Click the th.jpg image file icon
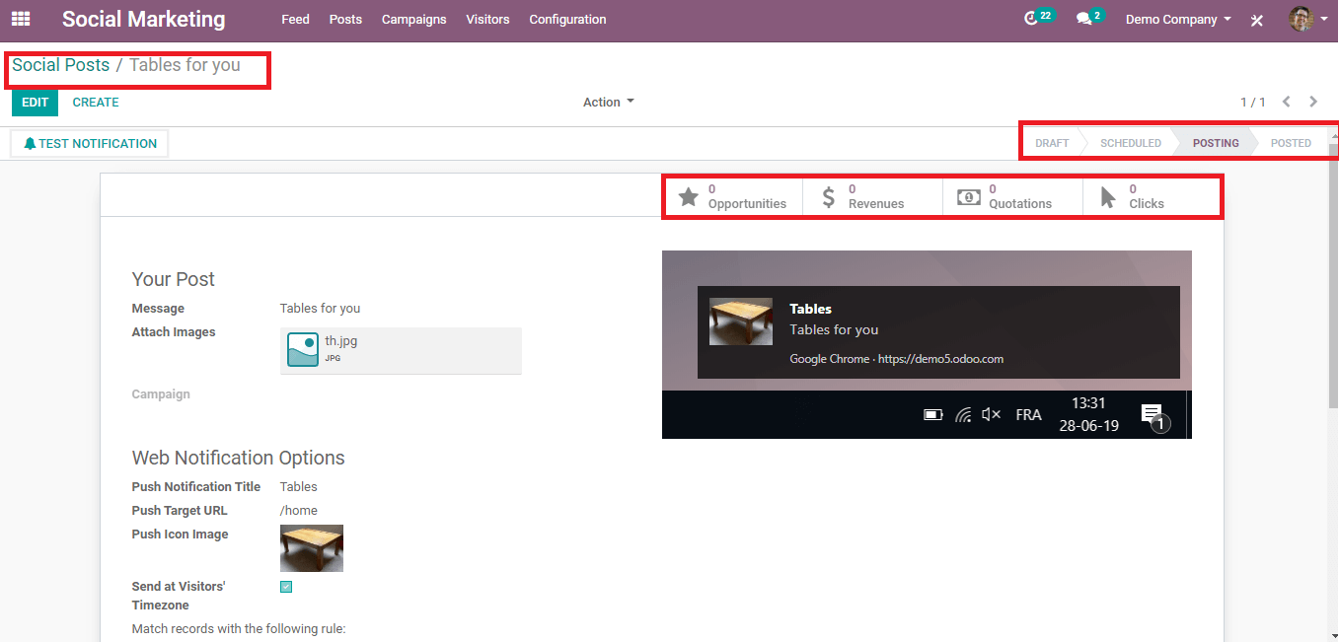The image size is (1339, 642). point(303,349)
